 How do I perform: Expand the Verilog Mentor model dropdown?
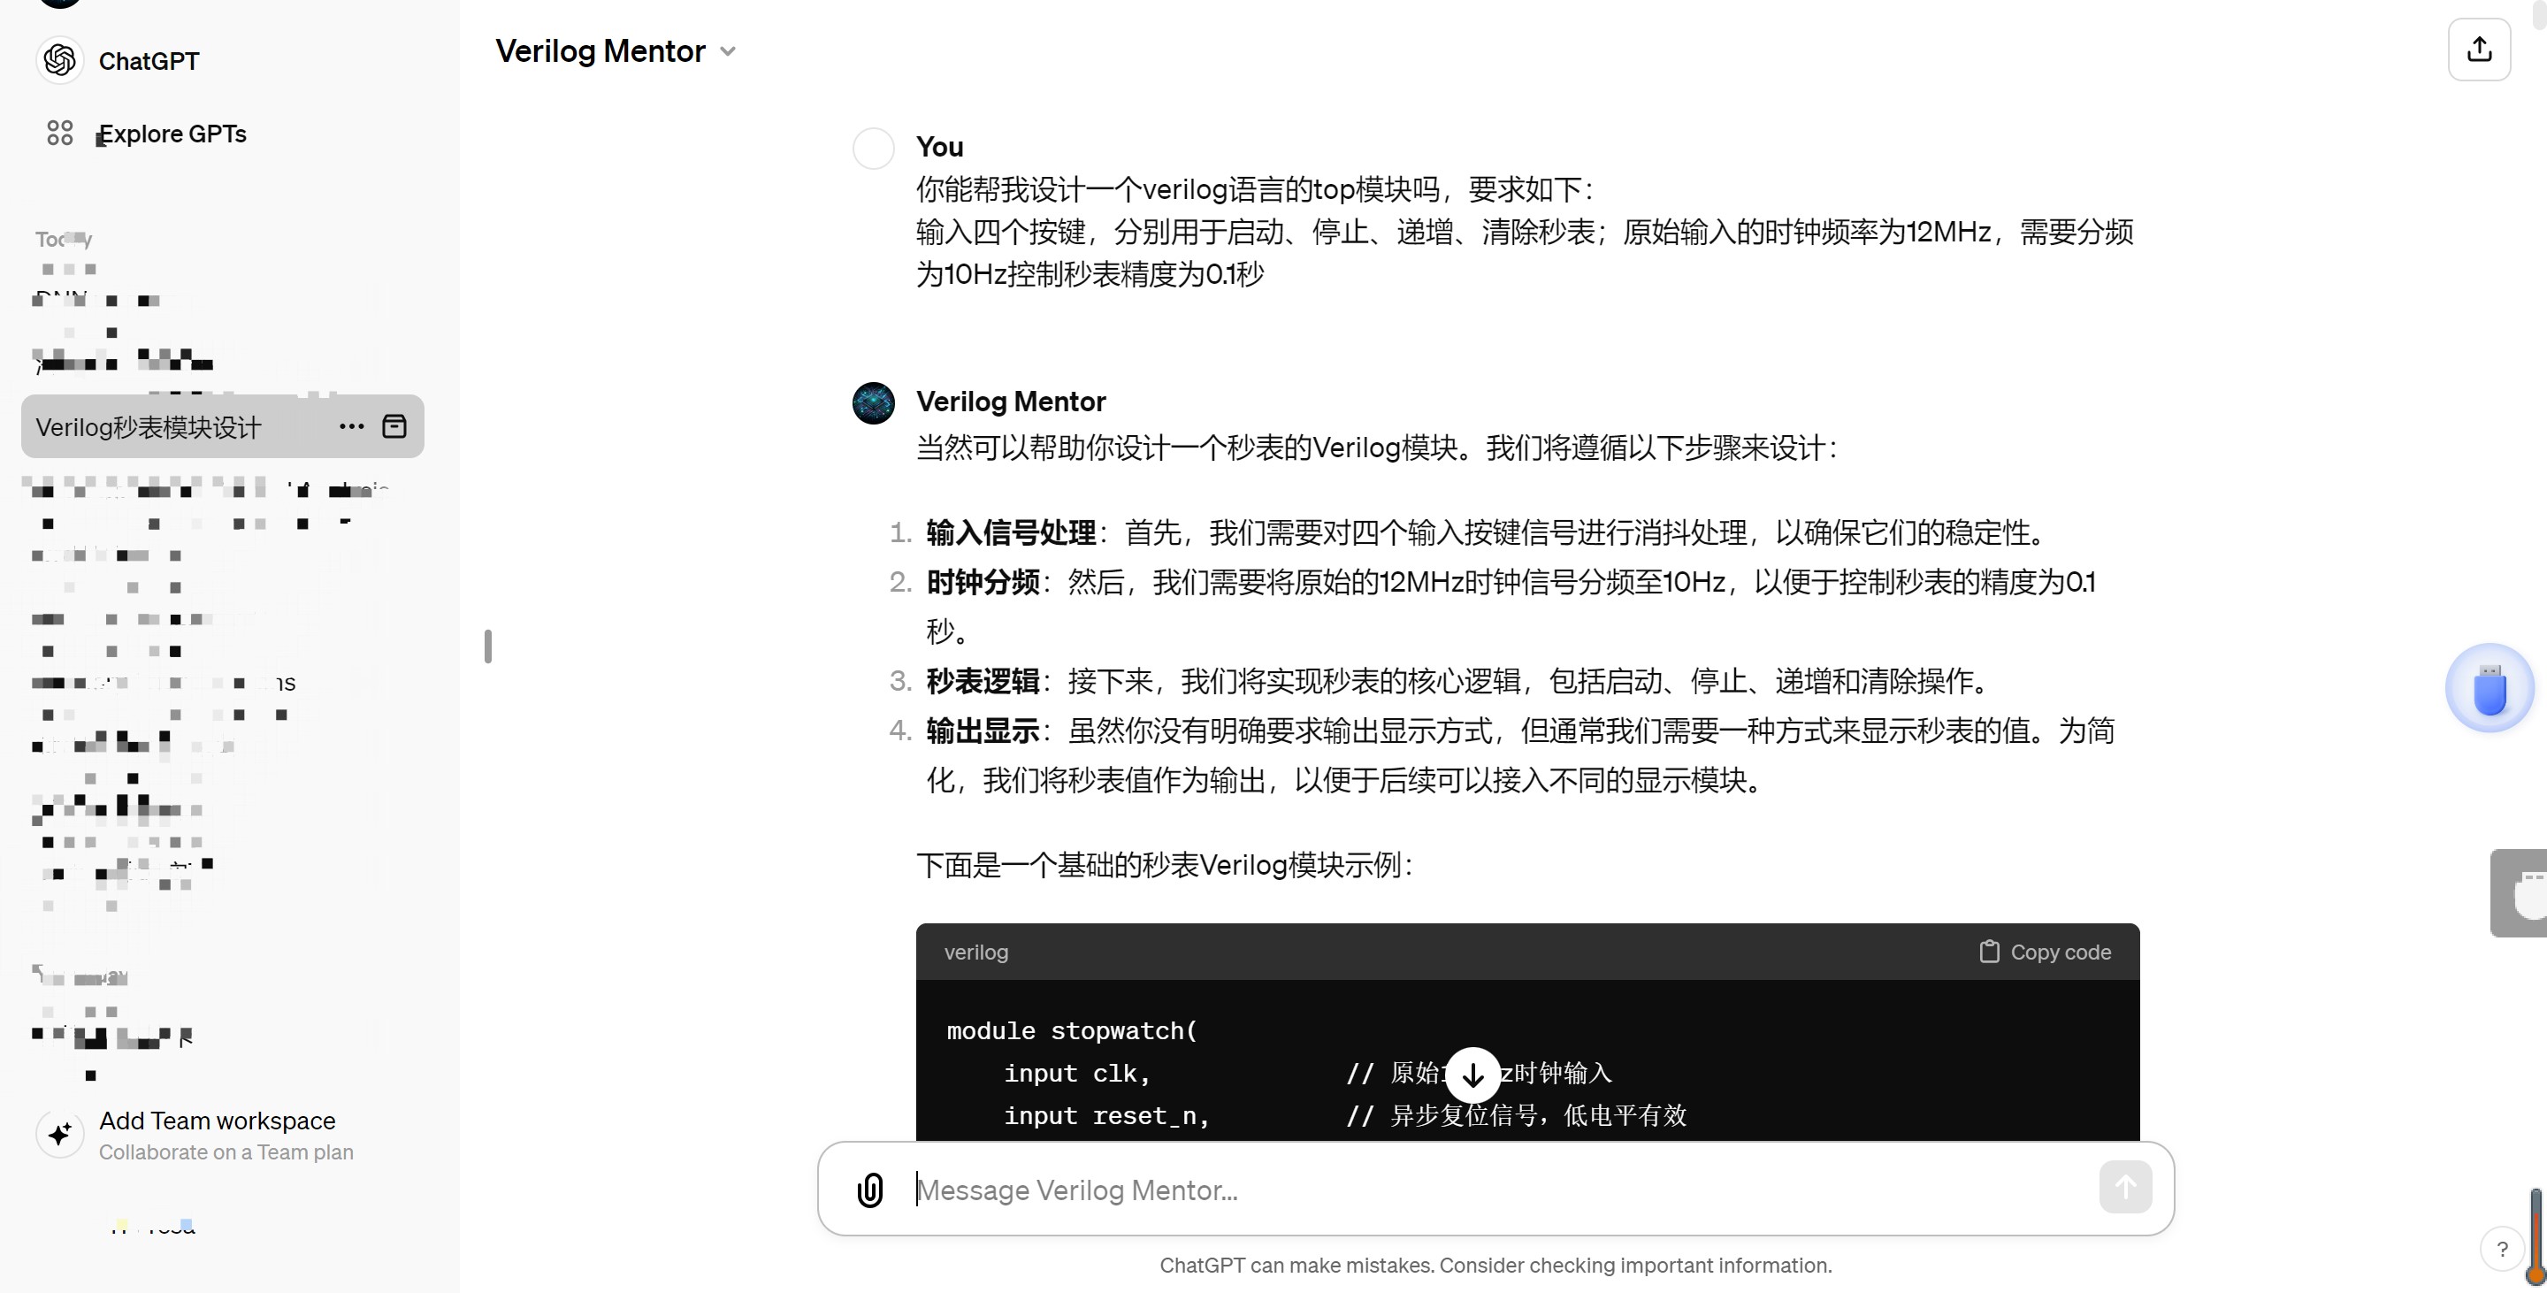(x=728, y=51)
